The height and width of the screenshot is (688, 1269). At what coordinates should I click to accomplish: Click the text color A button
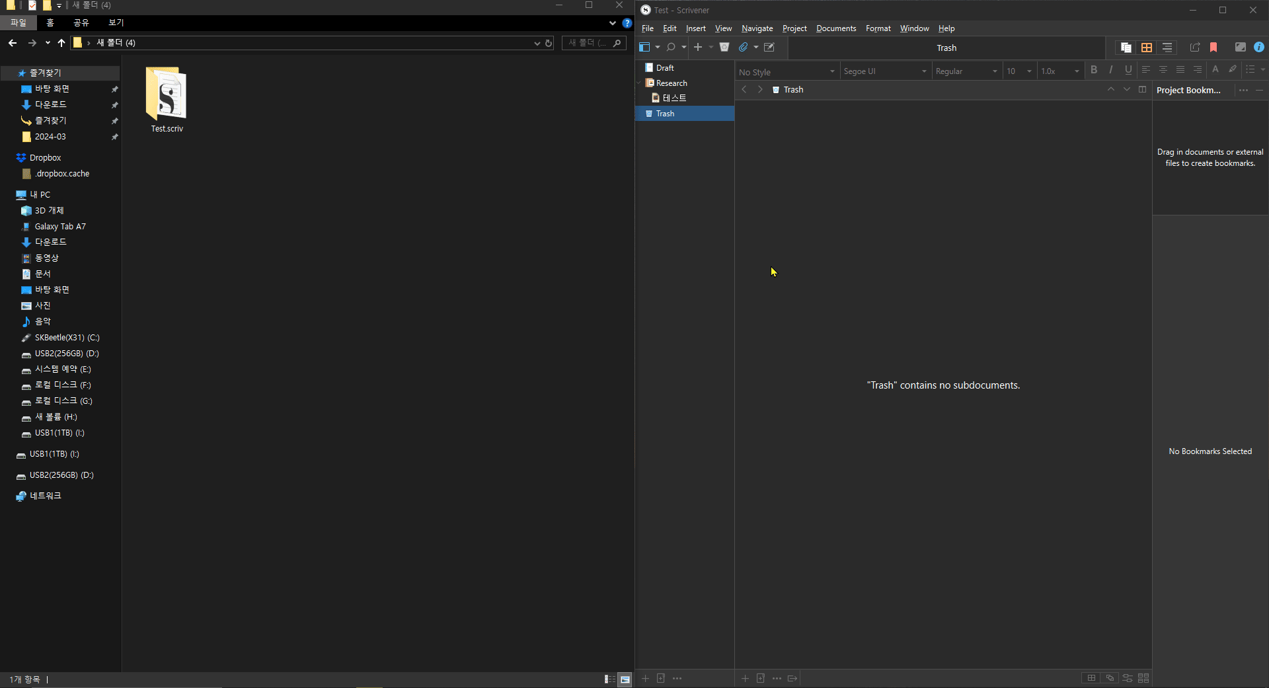pyautogui.click(x=1215, y=70)
